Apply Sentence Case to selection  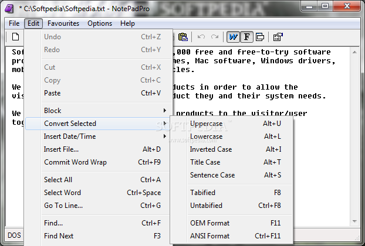pos(232,175)
